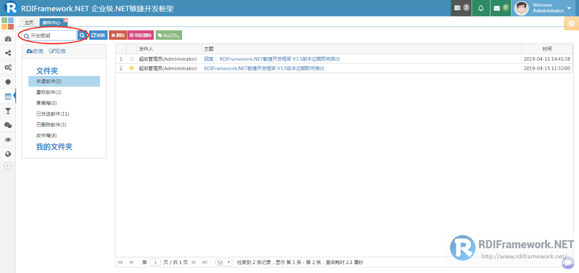Star the first email from Administrator
Screen dimensions: 579x273
[x=132, y=59]
